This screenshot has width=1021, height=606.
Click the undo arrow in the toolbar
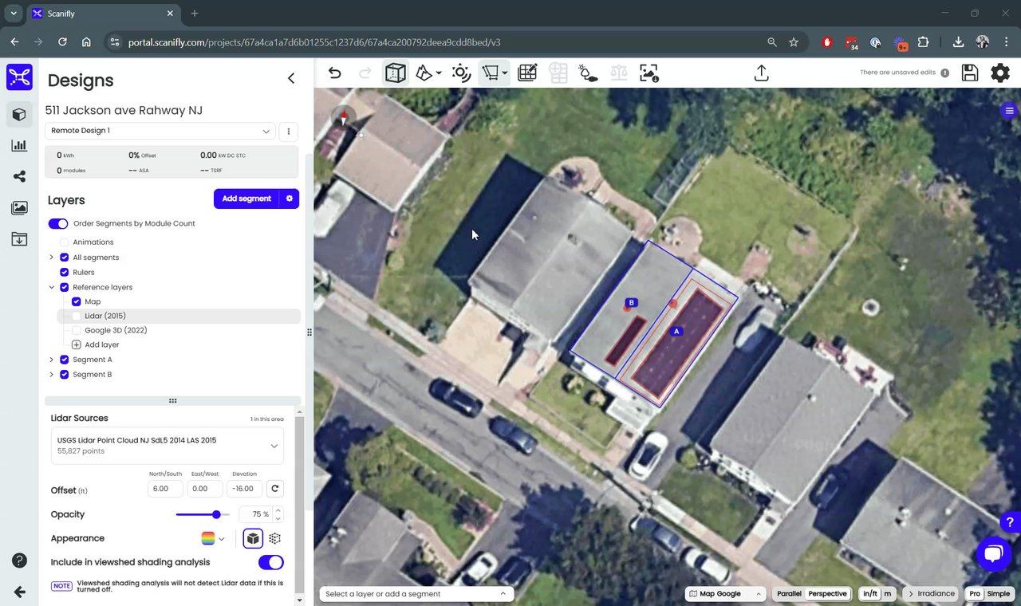click(x=335, y=73)
